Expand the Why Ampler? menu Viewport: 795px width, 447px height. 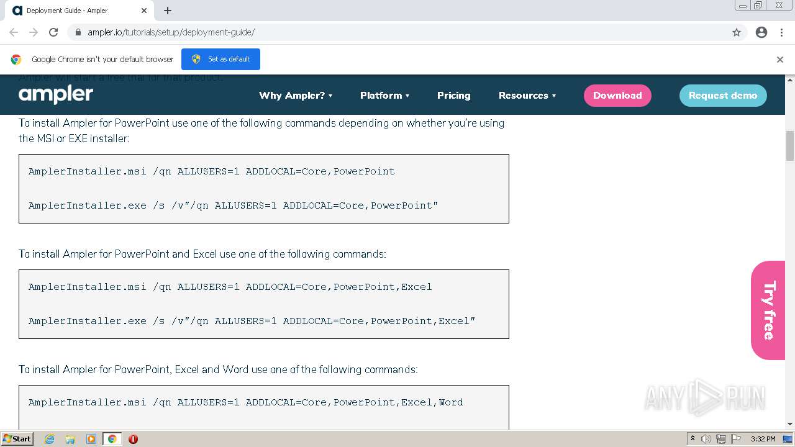[296, 95]
